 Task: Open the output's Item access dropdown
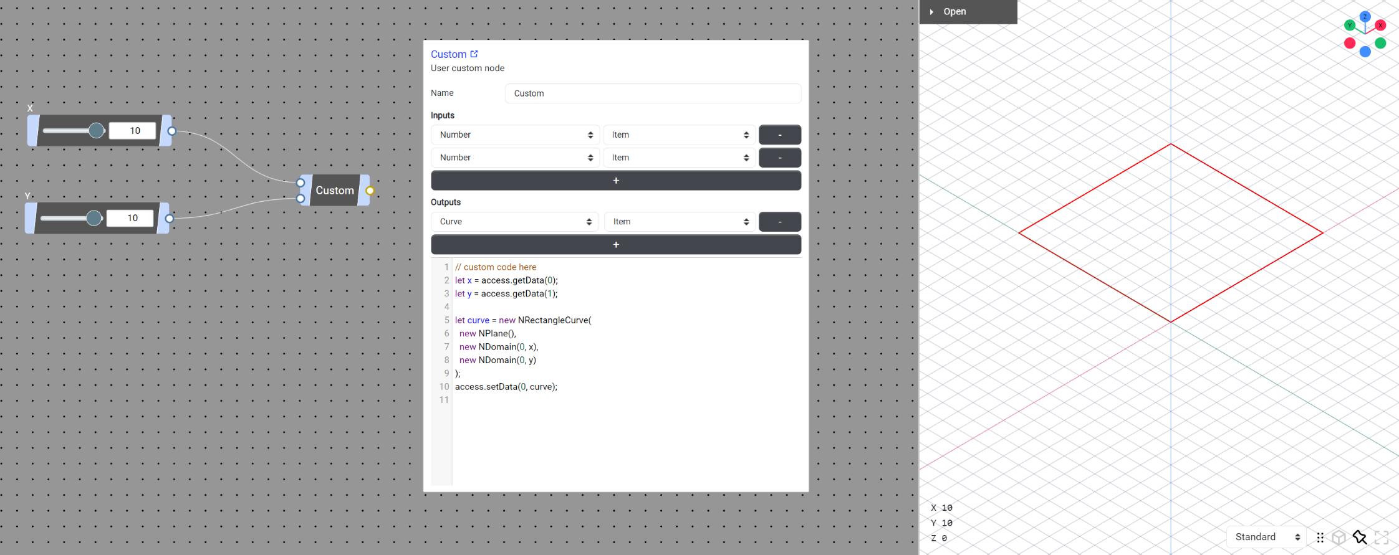tap(680, 222)
